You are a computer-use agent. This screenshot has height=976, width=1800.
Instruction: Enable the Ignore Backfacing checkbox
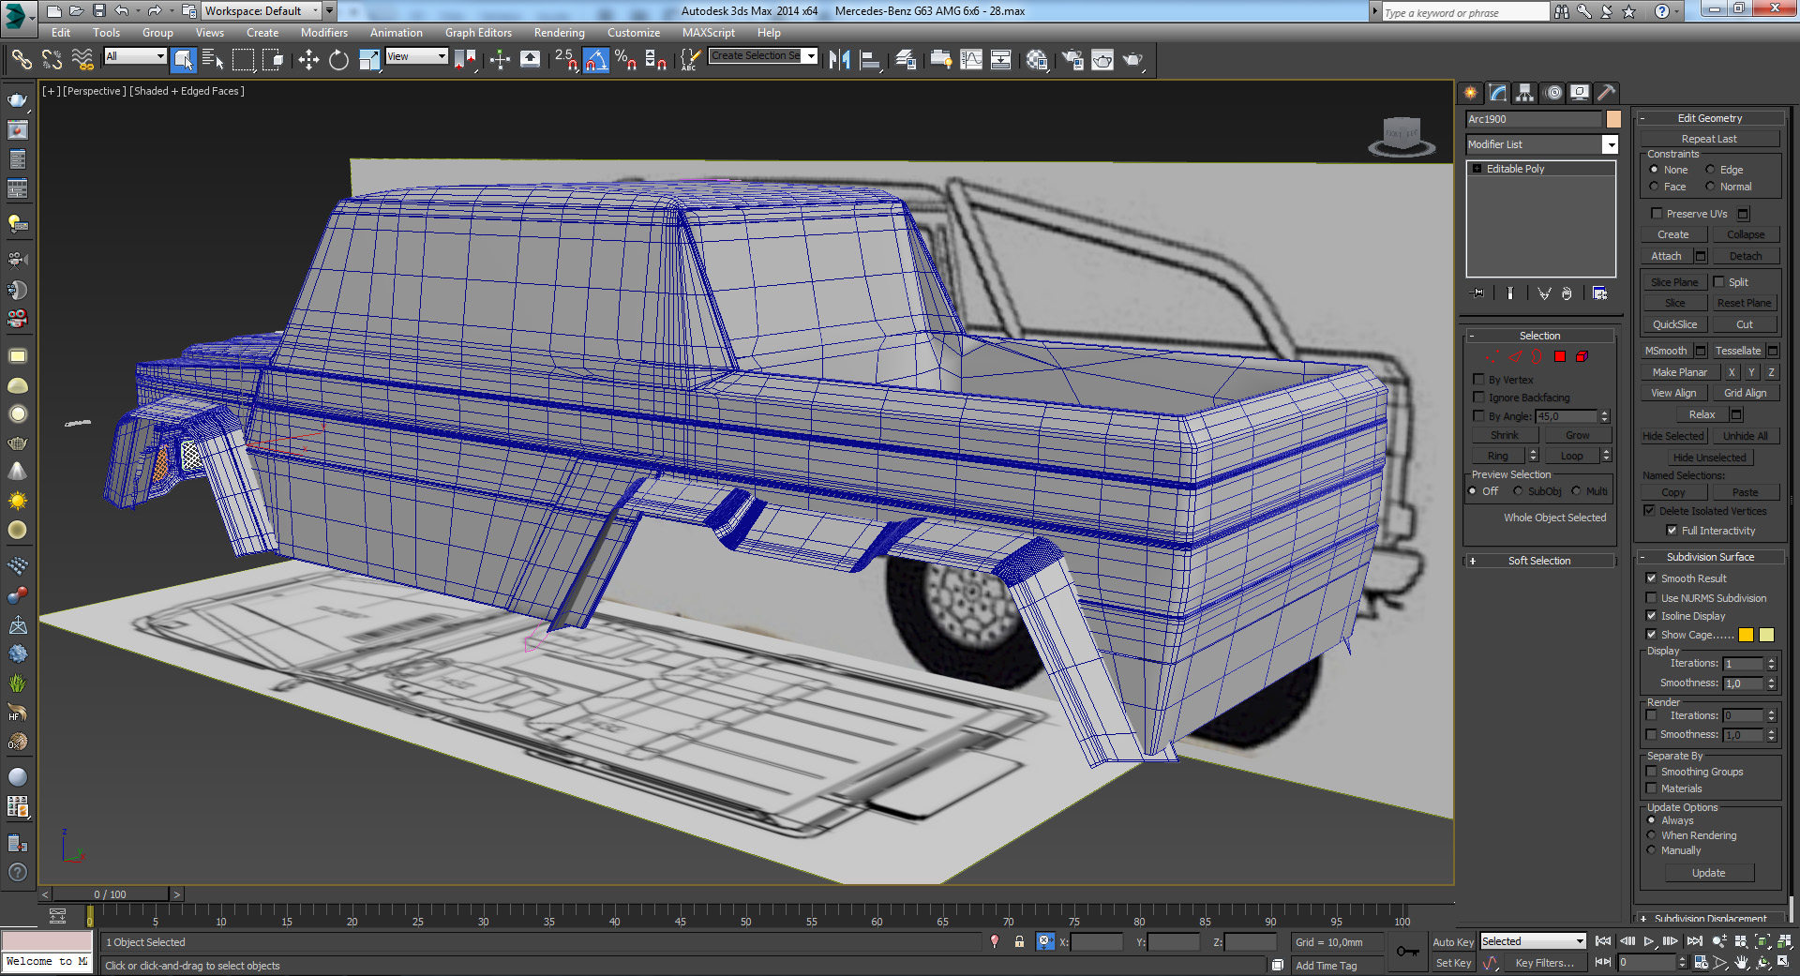tap(1479, 398)
